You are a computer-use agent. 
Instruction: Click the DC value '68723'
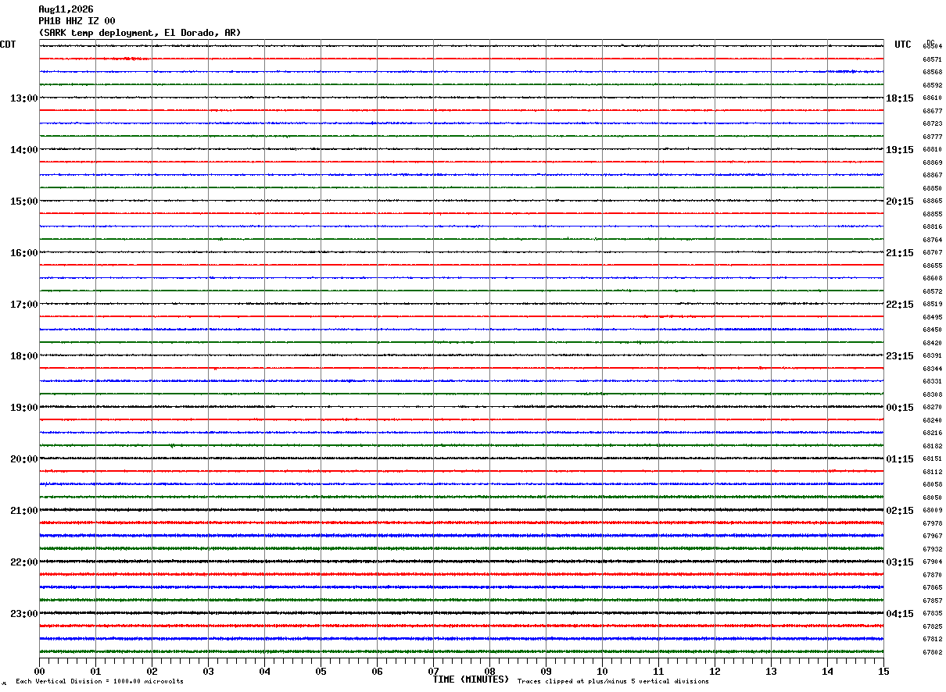(x=933, y=124)
